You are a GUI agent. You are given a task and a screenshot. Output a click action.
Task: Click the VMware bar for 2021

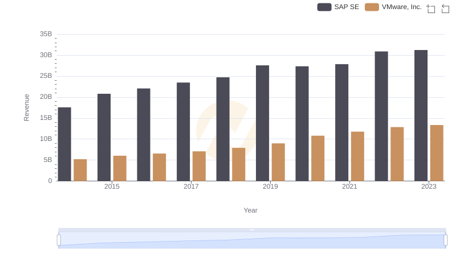358,156
